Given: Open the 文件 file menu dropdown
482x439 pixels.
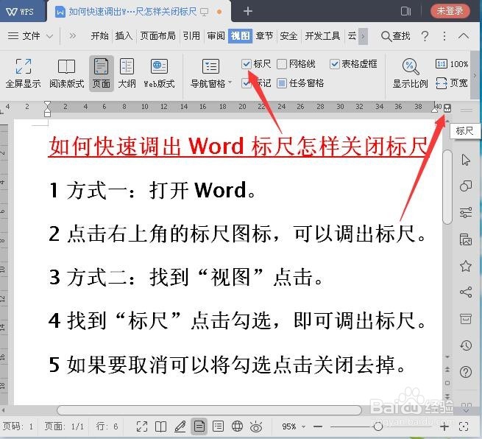Looking at the screenshot, I should point(30,36).
